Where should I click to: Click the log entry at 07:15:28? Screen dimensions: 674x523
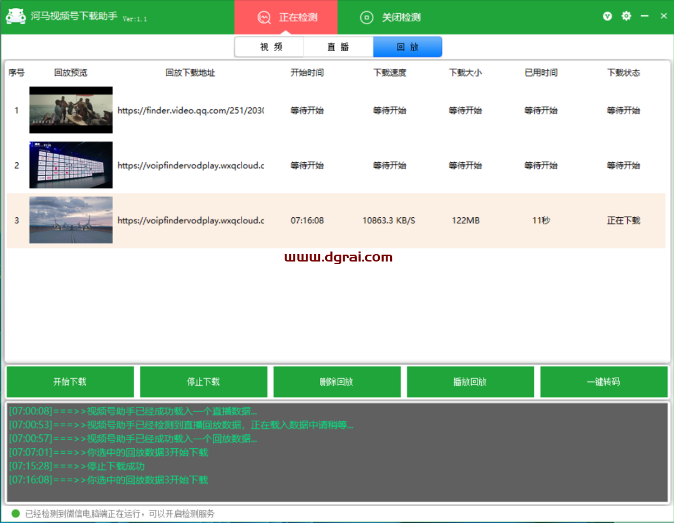(x=77, y=466)
